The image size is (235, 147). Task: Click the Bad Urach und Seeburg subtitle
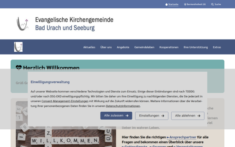pos(65,28)
